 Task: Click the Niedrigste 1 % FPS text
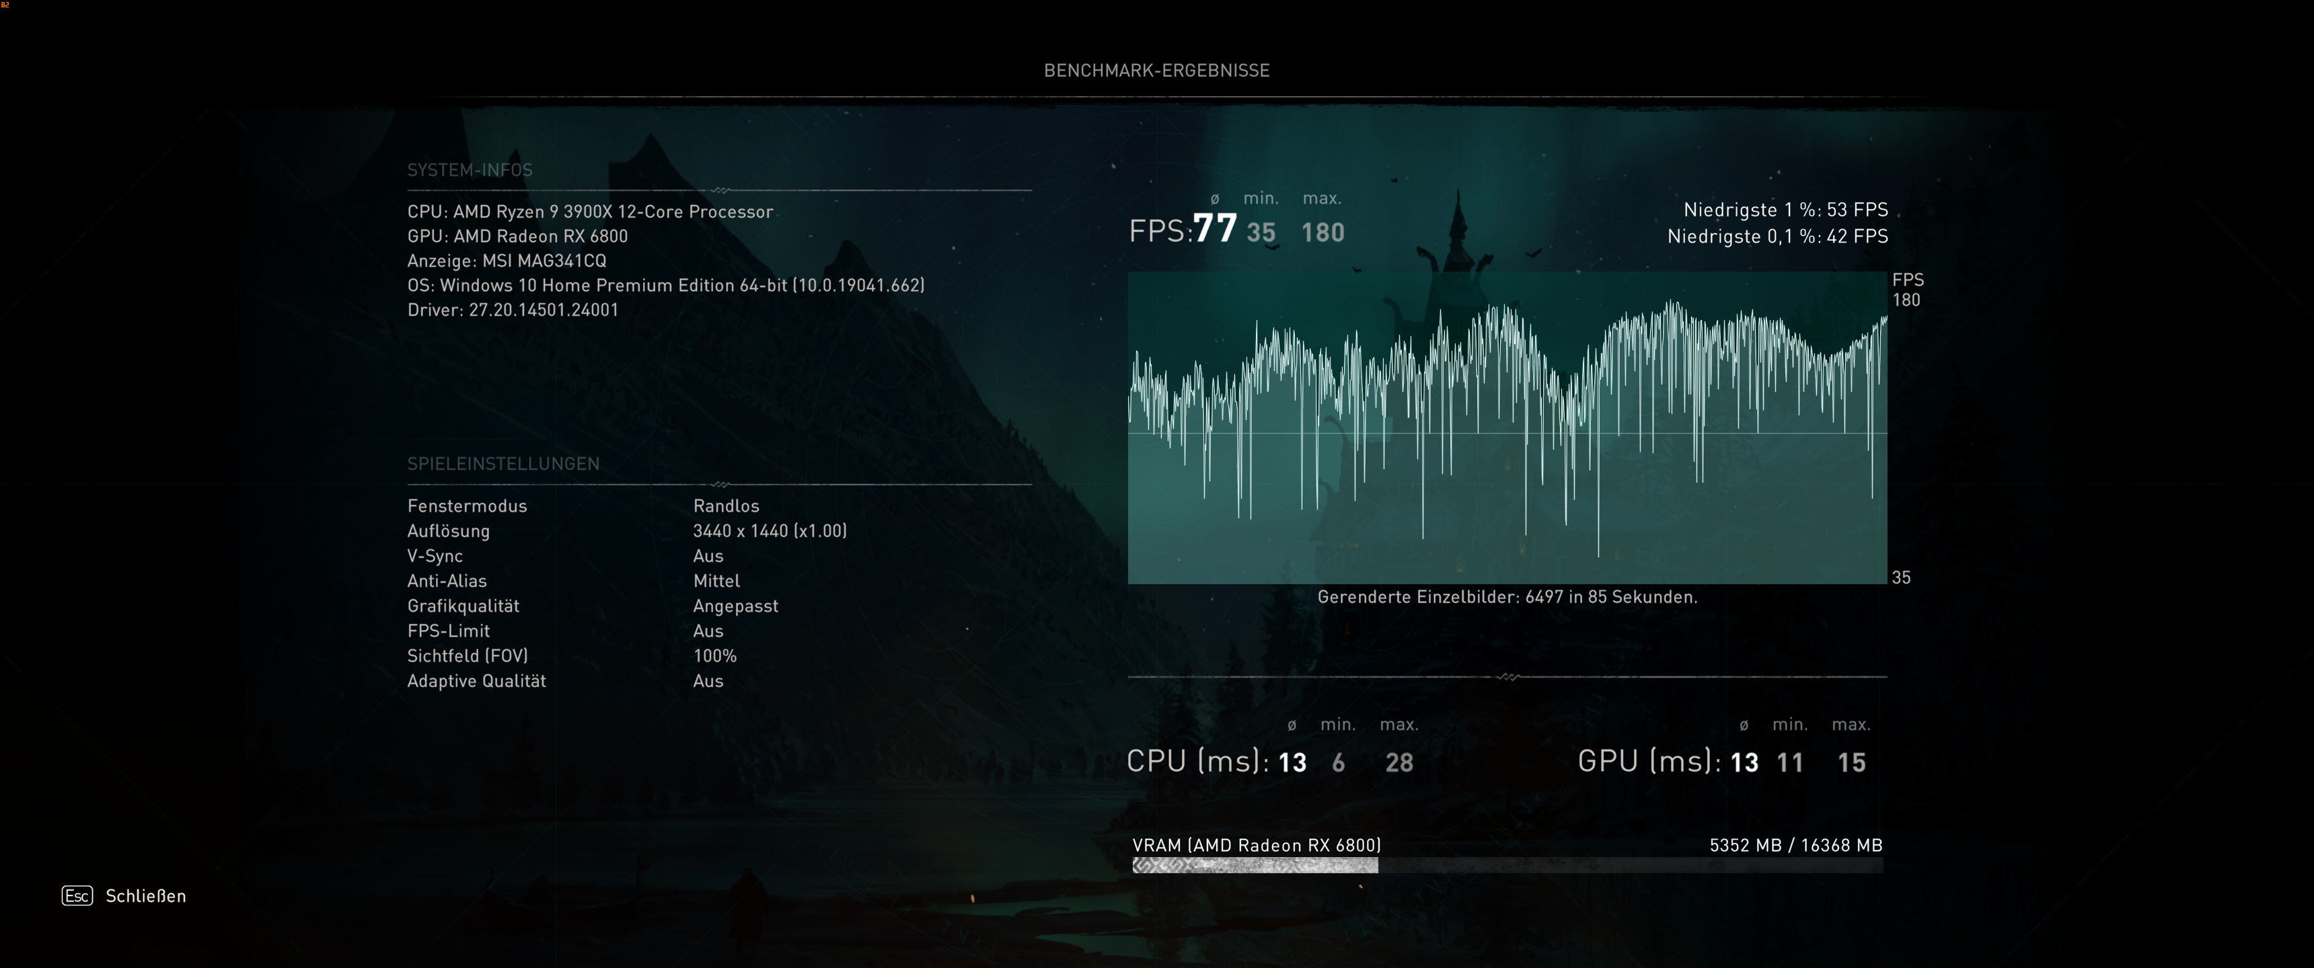point(1785,209)
